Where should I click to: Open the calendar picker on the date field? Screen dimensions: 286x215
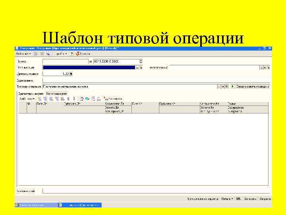click(x=141, y=61)
